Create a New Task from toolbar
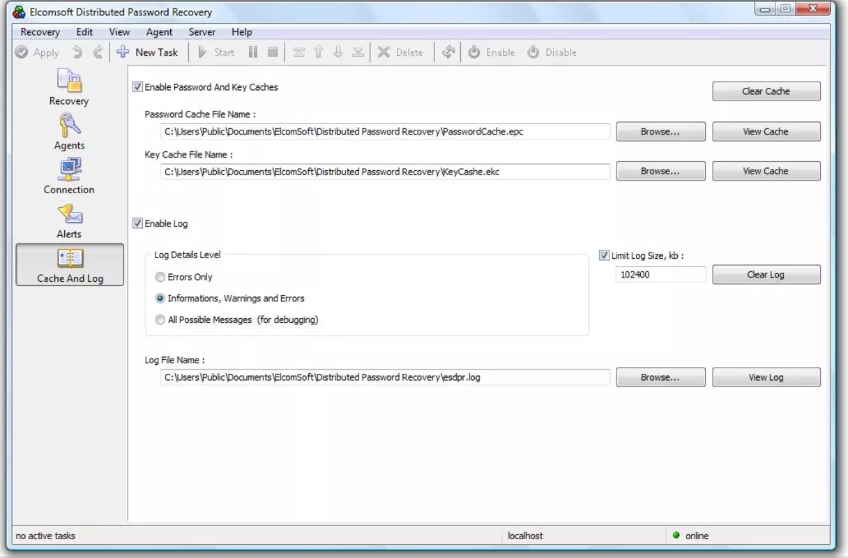This screenshot has width=848, height=558. (147, 52)
